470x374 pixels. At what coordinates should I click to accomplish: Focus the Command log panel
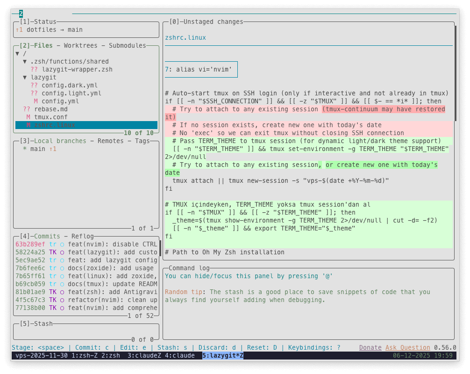pyautogui.click(x=309, y=304)
